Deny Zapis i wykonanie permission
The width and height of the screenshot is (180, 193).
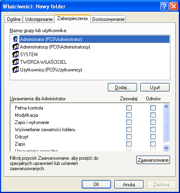tap(153, 122)
